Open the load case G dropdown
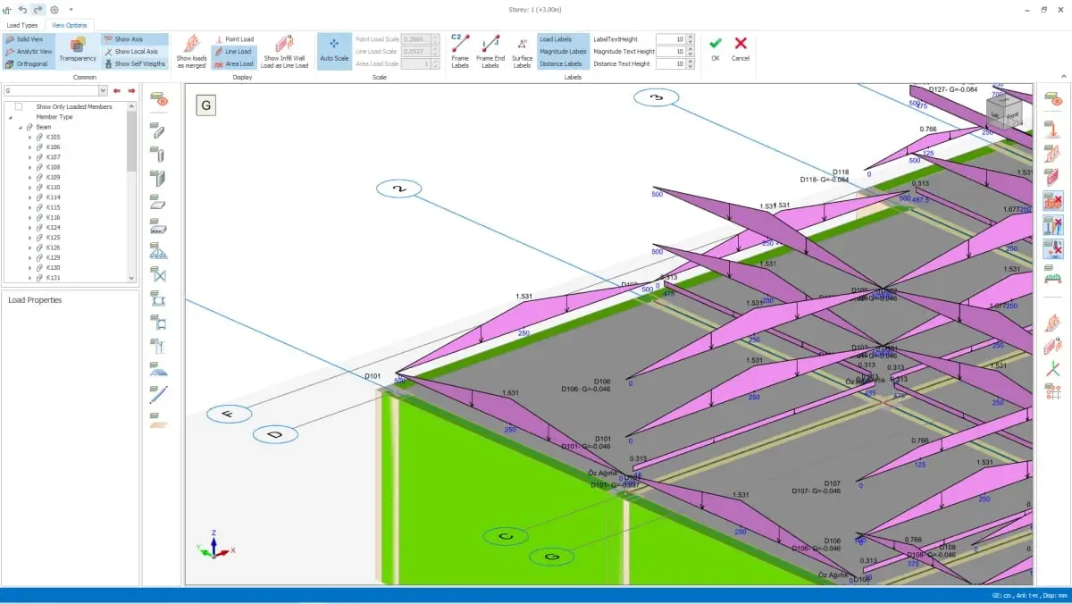The width and height of the screenshot is (1072, 604). [103, 90]
